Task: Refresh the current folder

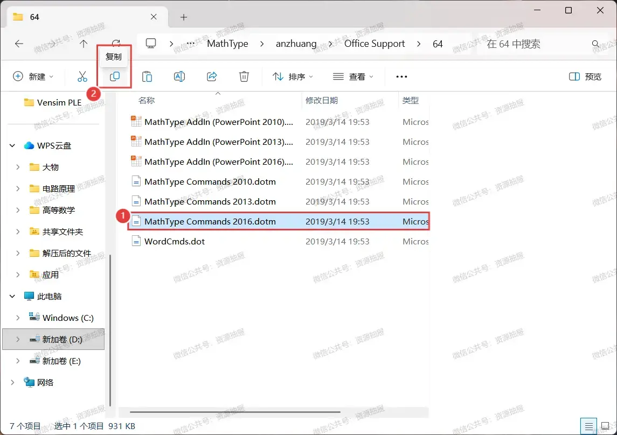Action: pyautogui.click(x=116, y=43)
